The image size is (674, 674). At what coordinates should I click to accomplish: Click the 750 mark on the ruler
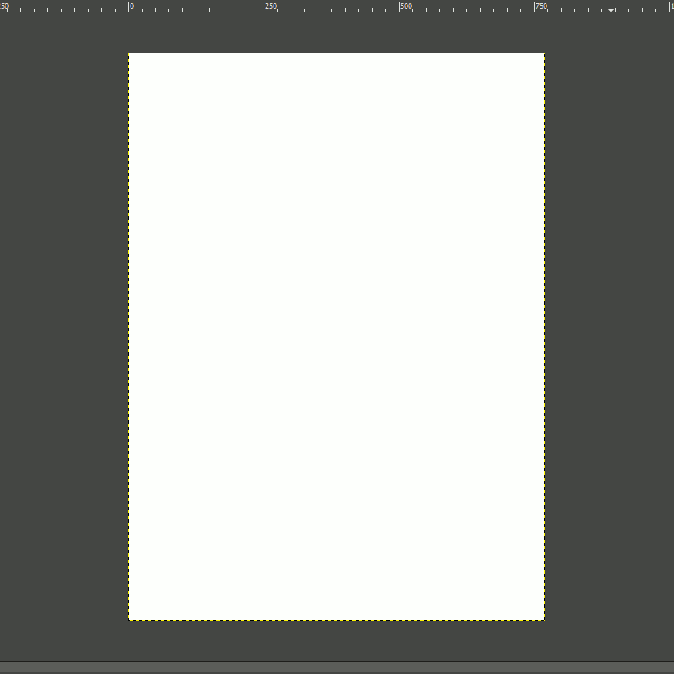click(x=541, y=6)
